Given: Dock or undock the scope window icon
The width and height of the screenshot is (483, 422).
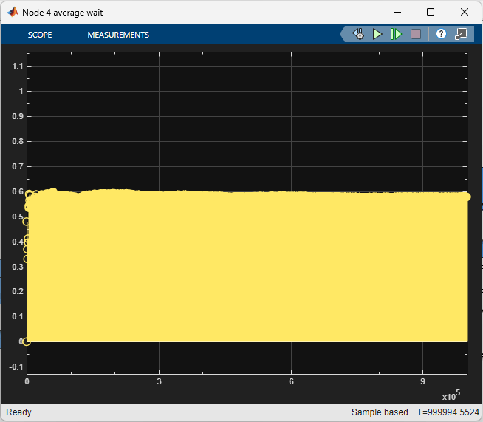Looking at the screenshot, I should click(x=461, y=34).
